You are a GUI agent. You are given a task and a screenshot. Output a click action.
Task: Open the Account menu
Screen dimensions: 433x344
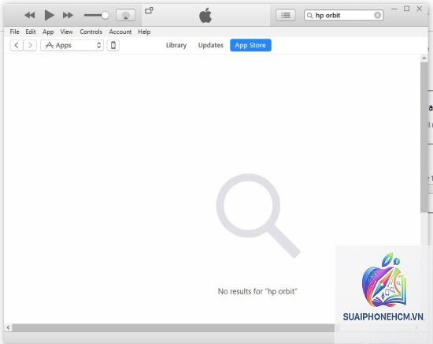coord(120,32)
